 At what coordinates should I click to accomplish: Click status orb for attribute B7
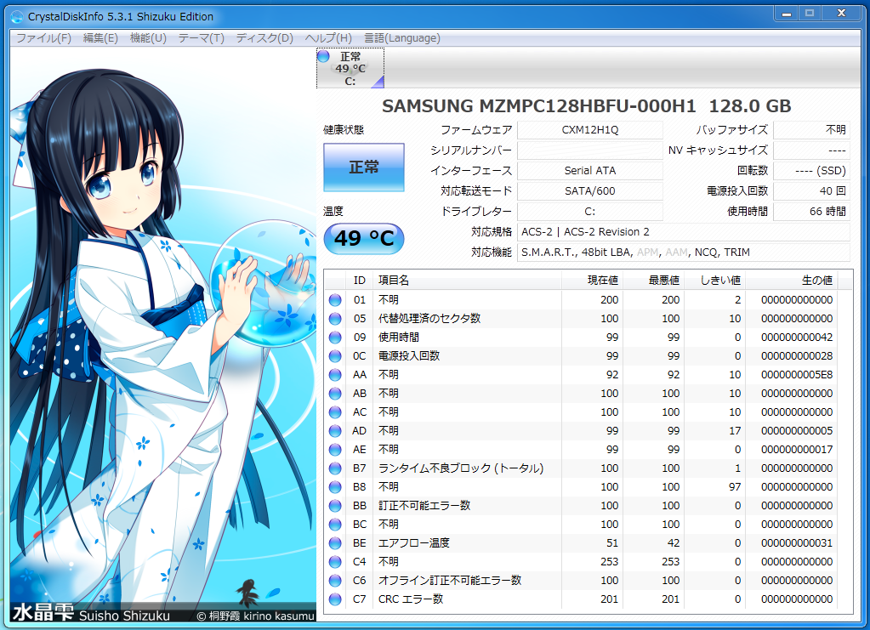(x=335, y=468)
